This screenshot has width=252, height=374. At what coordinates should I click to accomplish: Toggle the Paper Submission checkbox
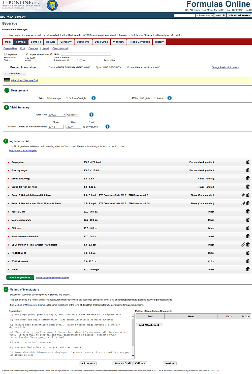tap(27, 54)
